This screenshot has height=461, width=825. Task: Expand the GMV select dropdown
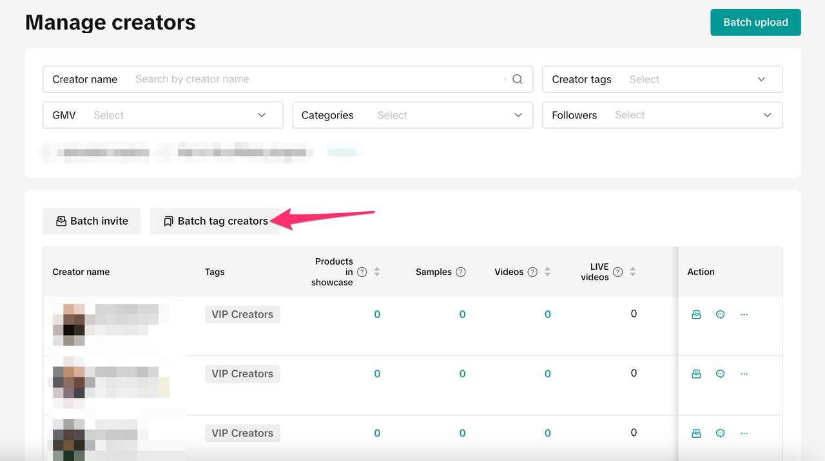pyautogui.click(x=162, y=115)
